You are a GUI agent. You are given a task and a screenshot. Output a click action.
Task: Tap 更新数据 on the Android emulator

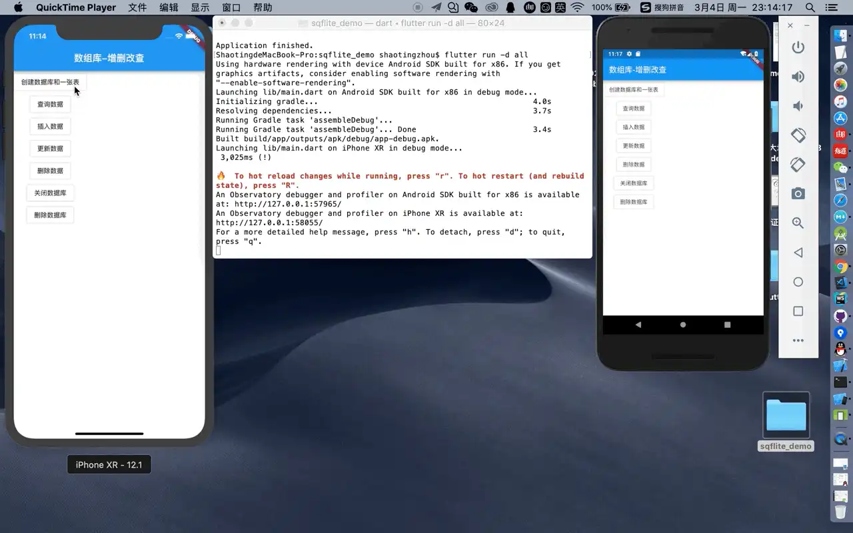(634, 145)
